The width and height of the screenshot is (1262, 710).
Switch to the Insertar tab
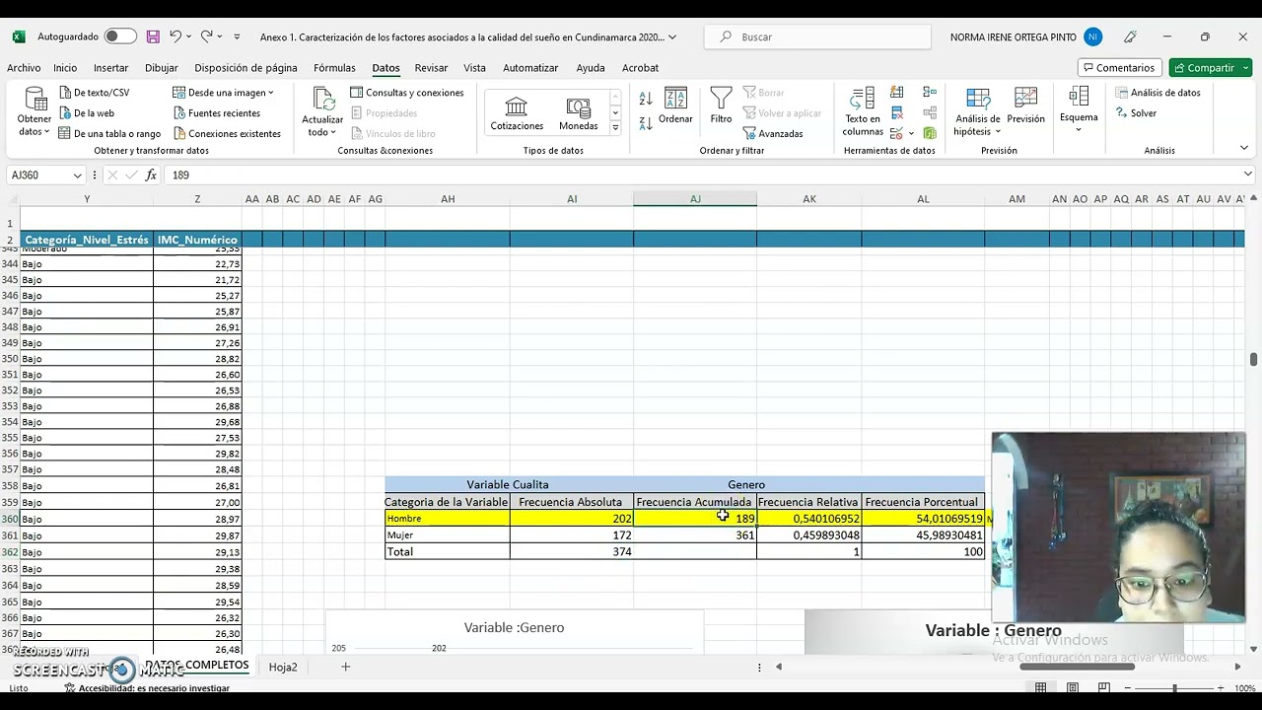[110, 68]
